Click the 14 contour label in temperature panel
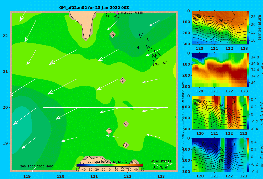263x179 pixels. [x=212, y=38]
